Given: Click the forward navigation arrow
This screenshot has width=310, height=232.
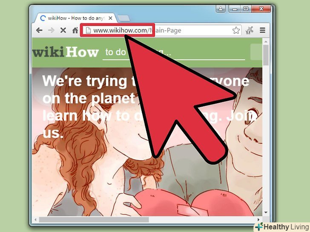Looking at the screenshot, I should [x=51, y=30].
